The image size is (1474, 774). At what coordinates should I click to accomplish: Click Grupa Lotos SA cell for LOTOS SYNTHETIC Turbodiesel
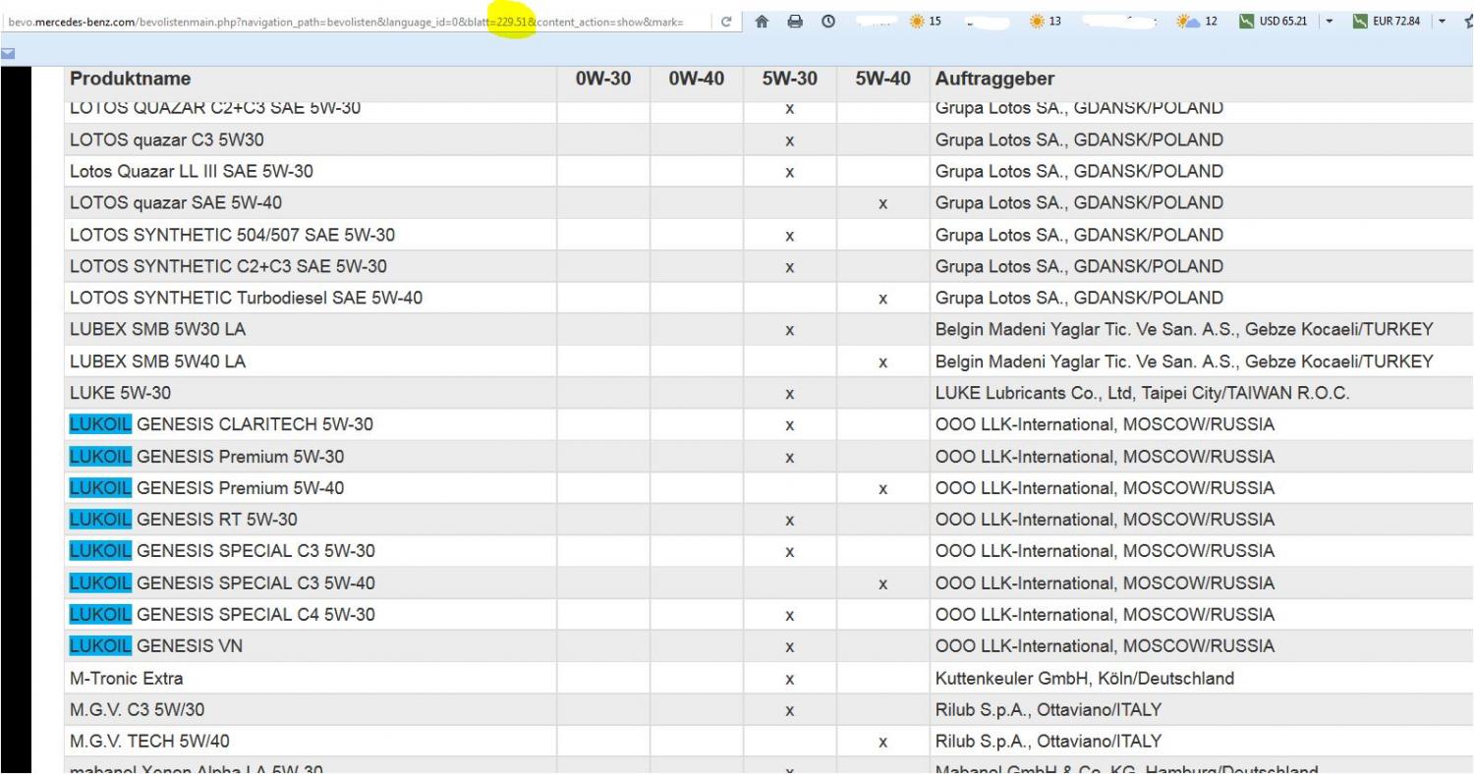point(1079,298)
